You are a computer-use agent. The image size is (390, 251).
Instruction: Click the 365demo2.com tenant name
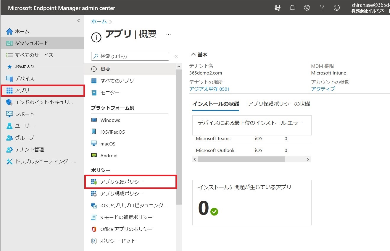point(206,73)
